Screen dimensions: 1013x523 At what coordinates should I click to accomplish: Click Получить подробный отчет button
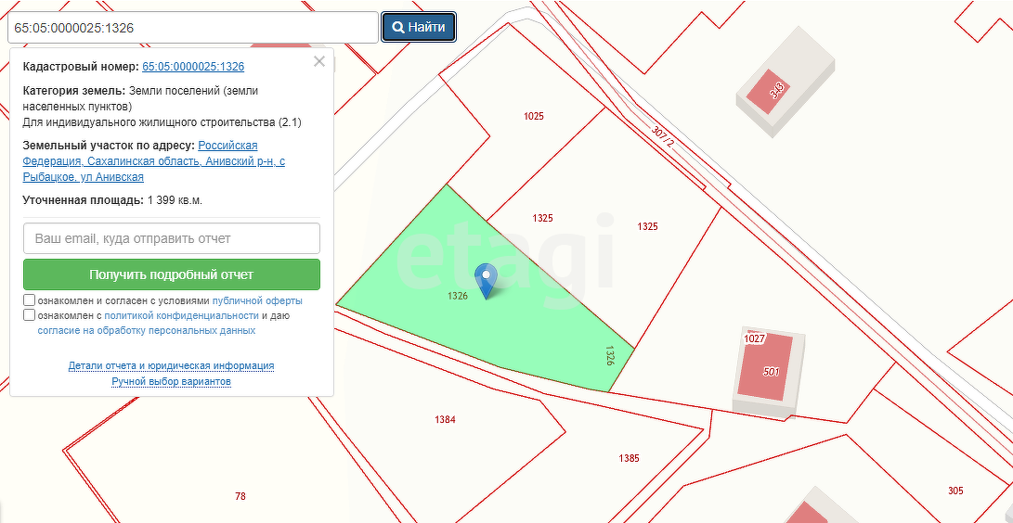click(172, 274)
